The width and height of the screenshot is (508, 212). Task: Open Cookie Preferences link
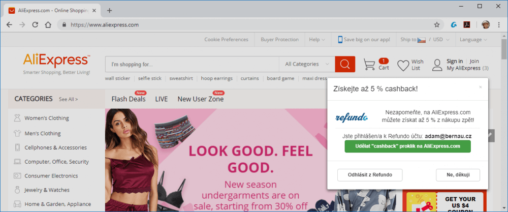[x=226, y=40]
